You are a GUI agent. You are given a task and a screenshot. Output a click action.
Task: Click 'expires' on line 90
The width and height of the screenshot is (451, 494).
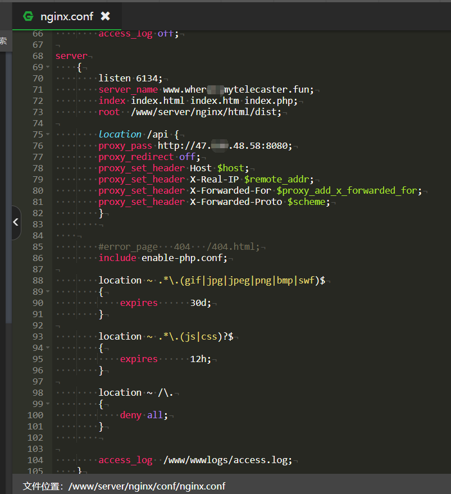(139, 303)
